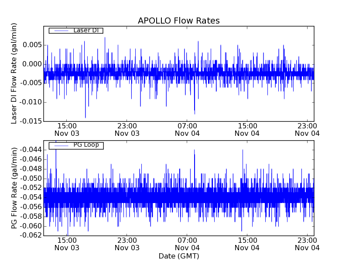Click the 23:00 Nov 03 tick under upper plot

(127, 129)
